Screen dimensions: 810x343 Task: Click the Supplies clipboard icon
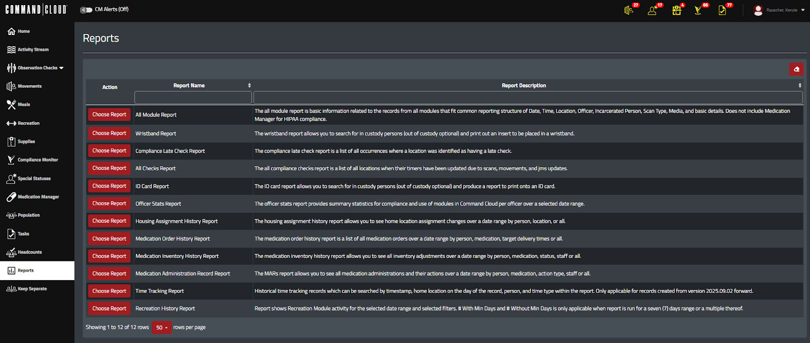point(11,141)
